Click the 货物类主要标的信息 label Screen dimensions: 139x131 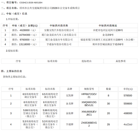[x=15, y=77]
